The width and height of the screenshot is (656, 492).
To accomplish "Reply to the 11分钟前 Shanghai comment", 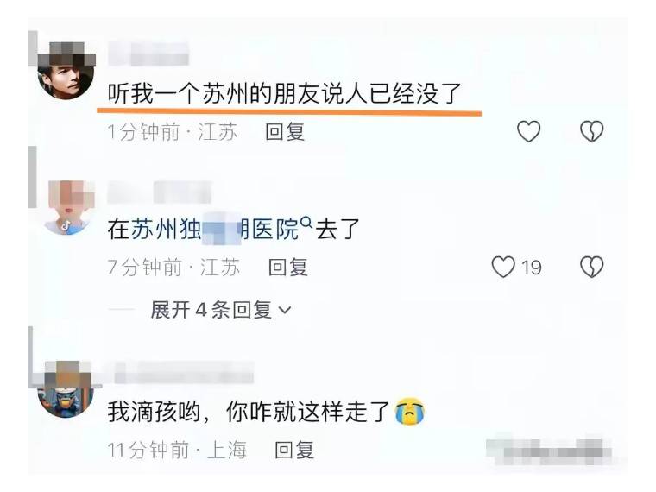I will pyautogui.click(x=294, y=451).
